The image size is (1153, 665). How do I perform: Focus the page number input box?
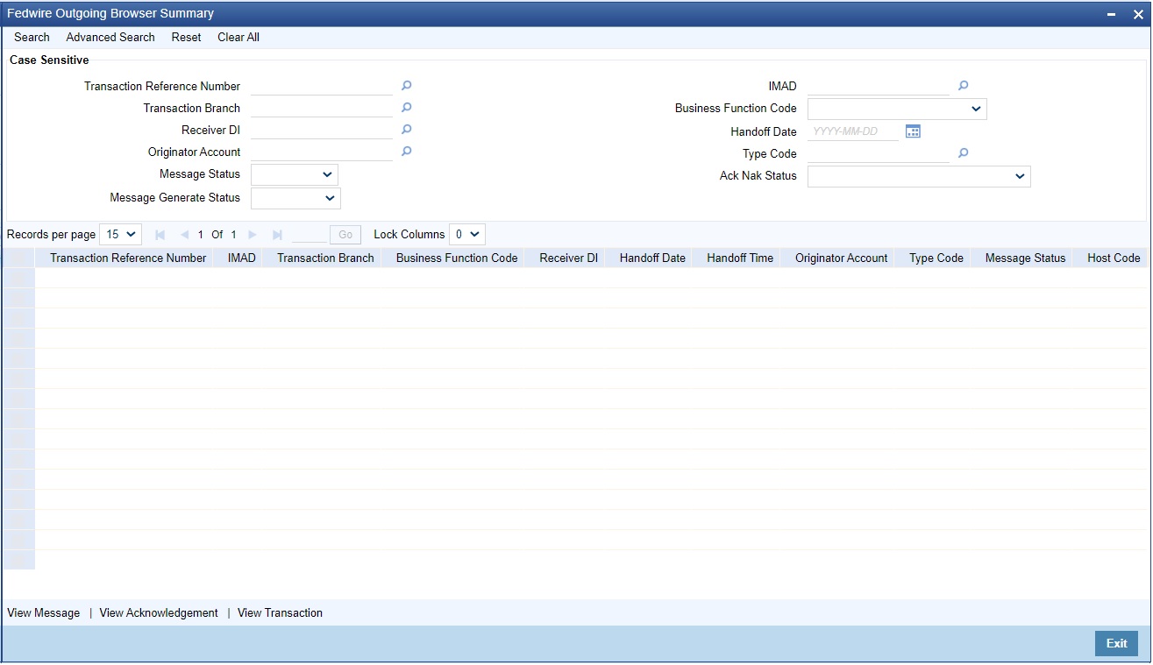[309, 235]
